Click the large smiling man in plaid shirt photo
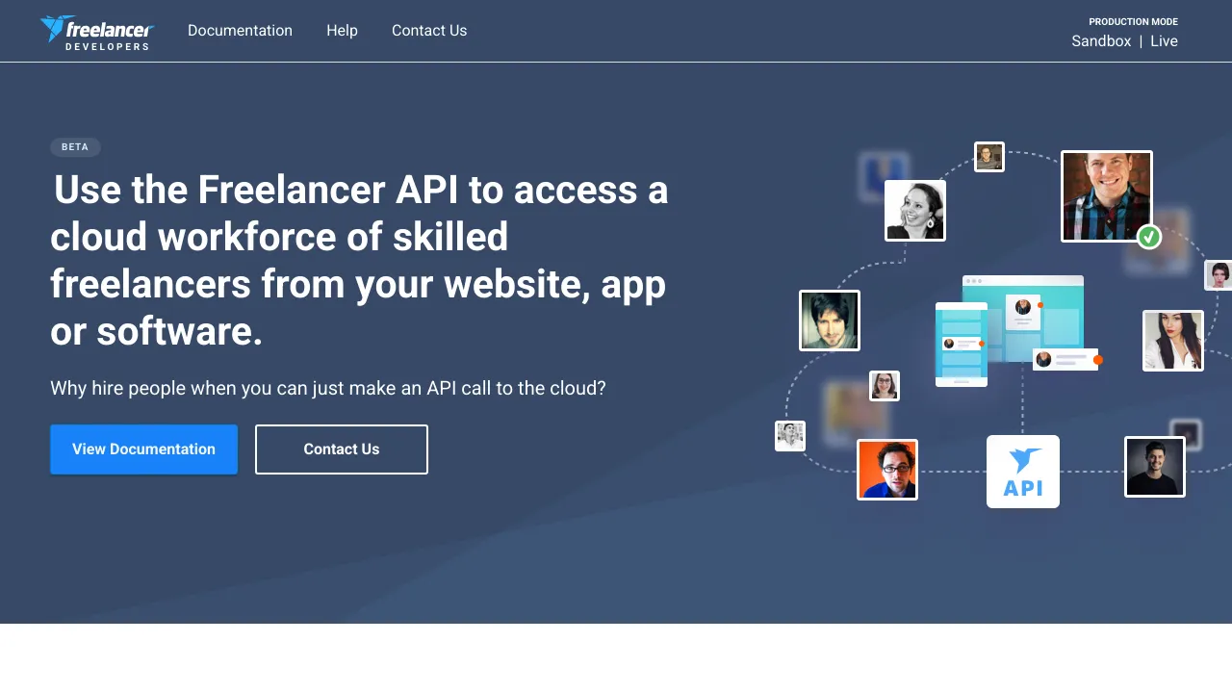The height and width of the screenshot is (693, 1232). point(1106,195)
